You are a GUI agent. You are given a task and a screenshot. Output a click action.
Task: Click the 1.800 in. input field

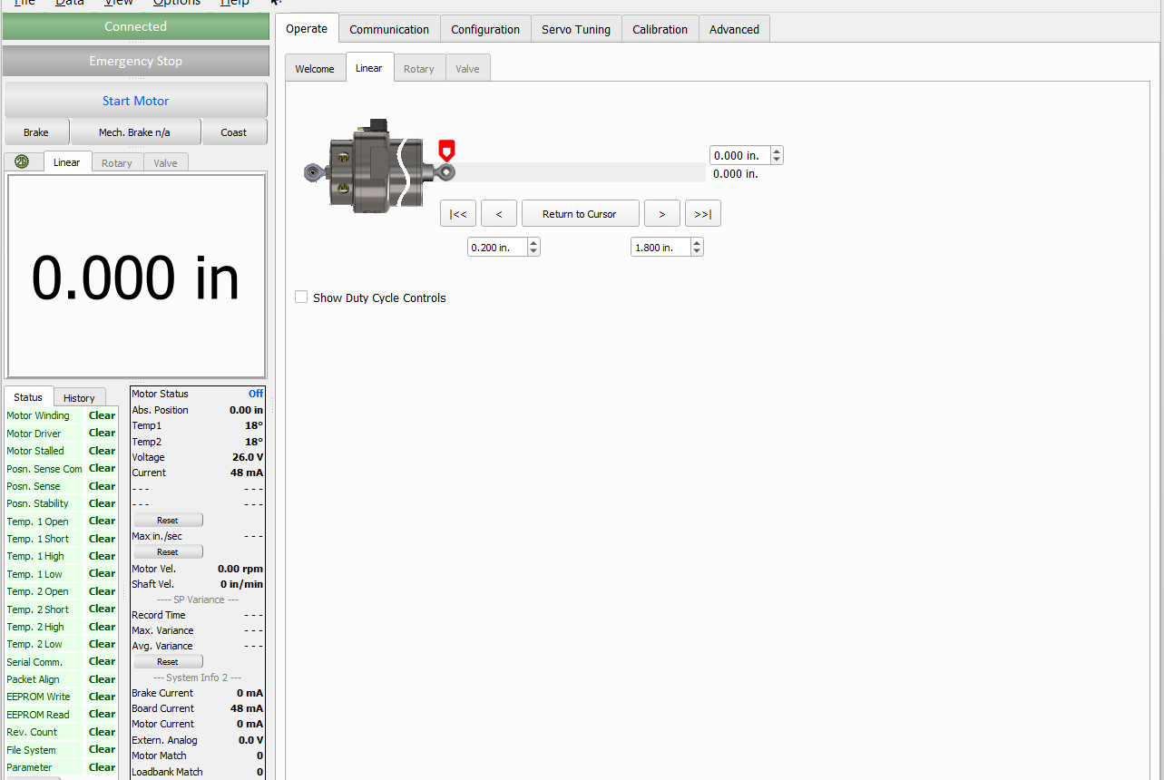coord(661,247)
